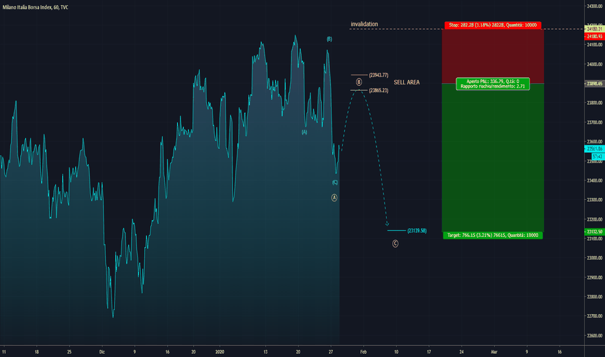Click the (23865.23) price level label

tap(378, 90)
